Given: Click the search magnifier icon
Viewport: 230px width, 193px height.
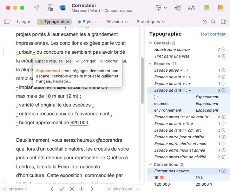Looking at the screenshot, I should coord(213,22).
